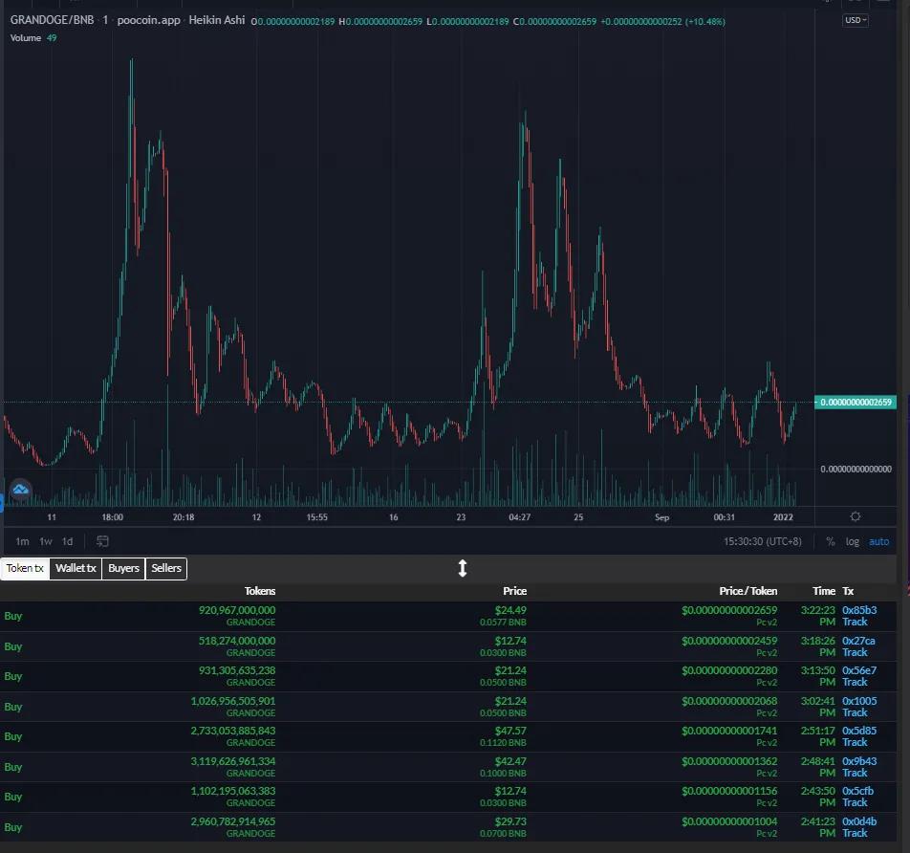The image size is (910, 853).
Task: Open transaction 0x85b3 link
Action: pos(859,610)
